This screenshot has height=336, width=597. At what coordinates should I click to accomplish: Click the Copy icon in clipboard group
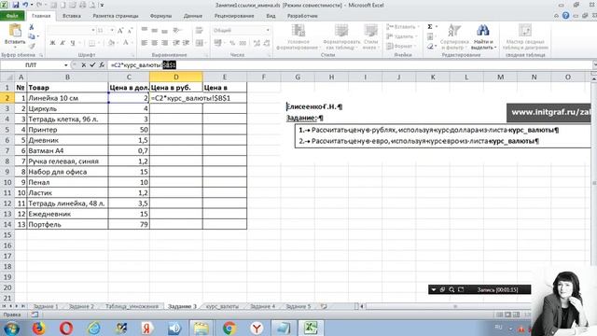coord(32,36)
